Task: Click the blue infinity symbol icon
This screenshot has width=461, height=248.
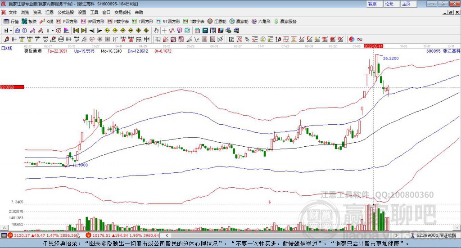Action: point(359,39)
